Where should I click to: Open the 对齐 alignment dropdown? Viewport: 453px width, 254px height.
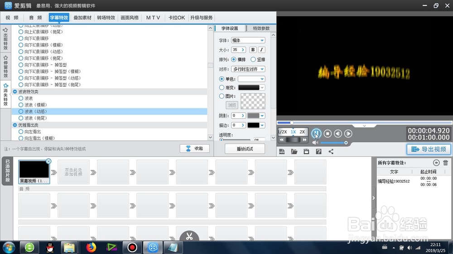pos(248,69)
